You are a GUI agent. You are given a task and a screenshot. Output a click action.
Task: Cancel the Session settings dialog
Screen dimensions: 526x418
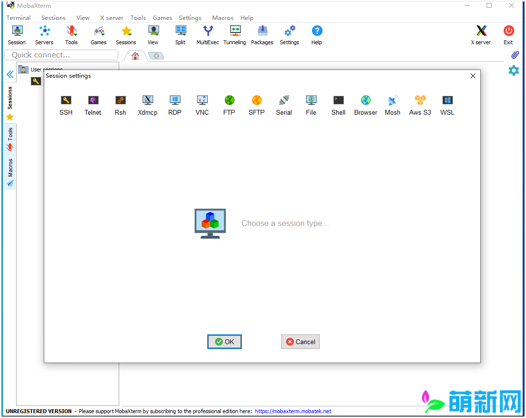click(x=300, y=342)
